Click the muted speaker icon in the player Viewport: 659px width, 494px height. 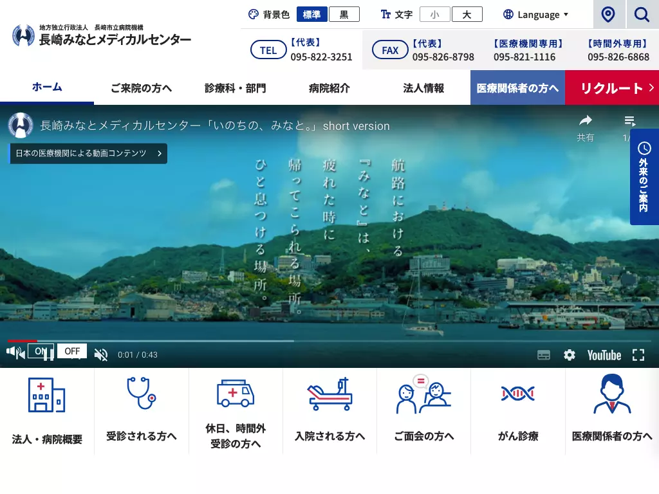tap(101, 355)
